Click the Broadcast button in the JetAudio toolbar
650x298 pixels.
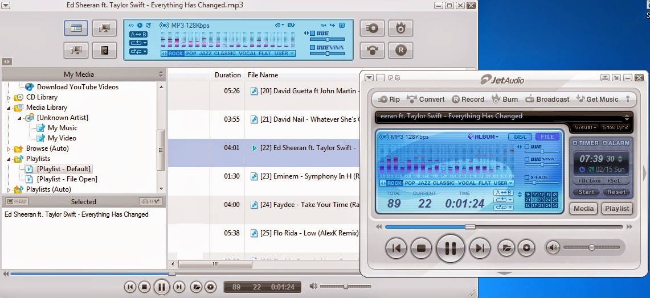[x=547, y=100]
